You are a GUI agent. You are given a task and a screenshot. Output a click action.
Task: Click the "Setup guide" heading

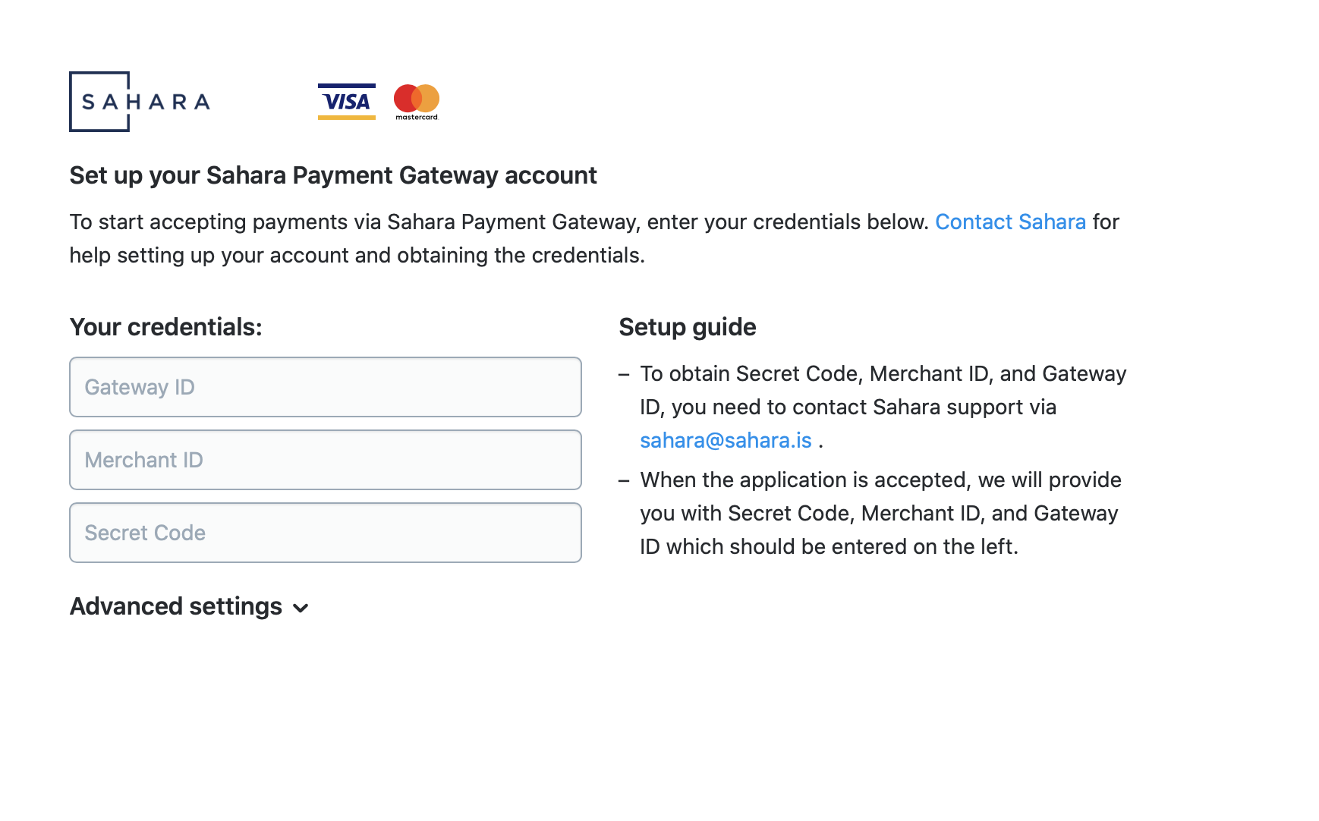pos(687,327)
